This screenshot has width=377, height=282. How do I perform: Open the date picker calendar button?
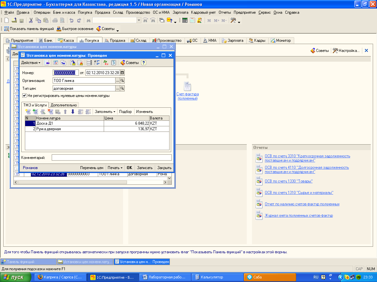(122, 73)
